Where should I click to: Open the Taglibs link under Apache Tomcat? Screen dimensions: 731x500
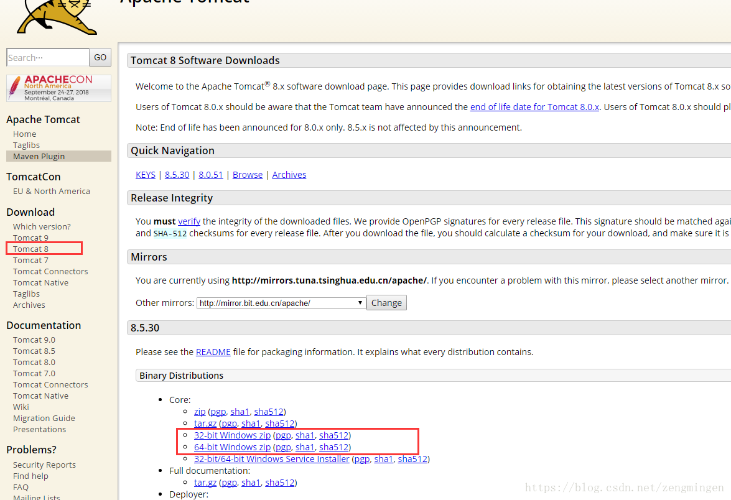(27, 146)
